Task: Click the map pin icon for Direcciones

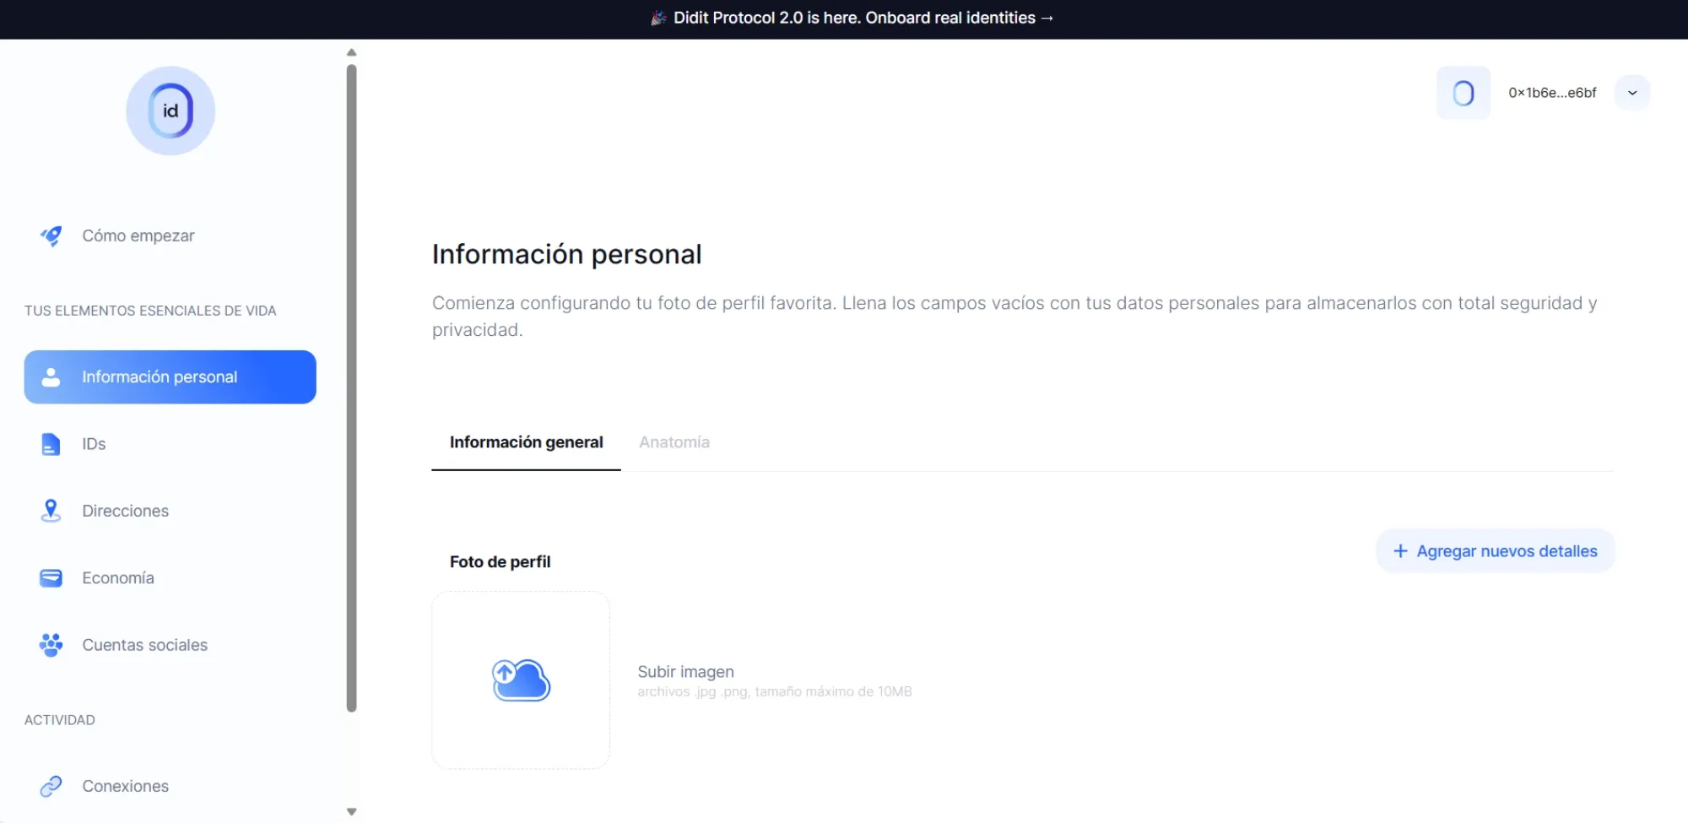Action: tap(51, 511)
